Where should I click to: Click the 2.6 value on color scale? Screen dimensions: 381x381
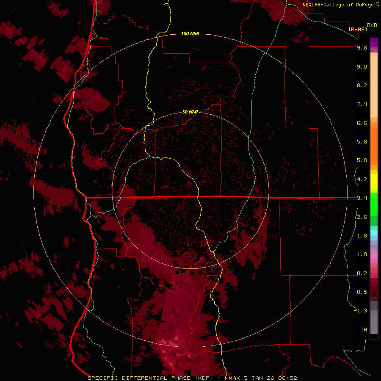point(362,217)
